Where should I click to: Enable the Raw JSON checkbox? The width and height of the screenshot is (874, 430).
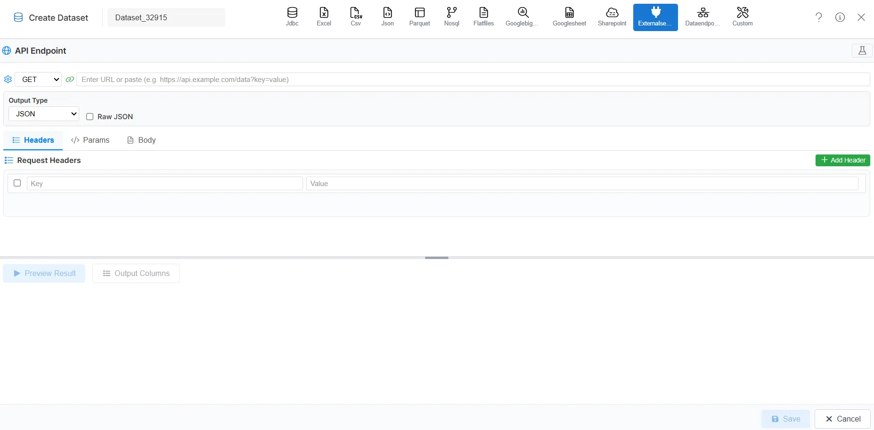[90, 116]
